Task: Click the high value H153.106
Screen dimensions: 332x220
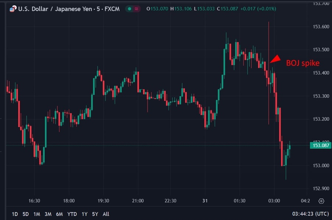Action: 181,9
